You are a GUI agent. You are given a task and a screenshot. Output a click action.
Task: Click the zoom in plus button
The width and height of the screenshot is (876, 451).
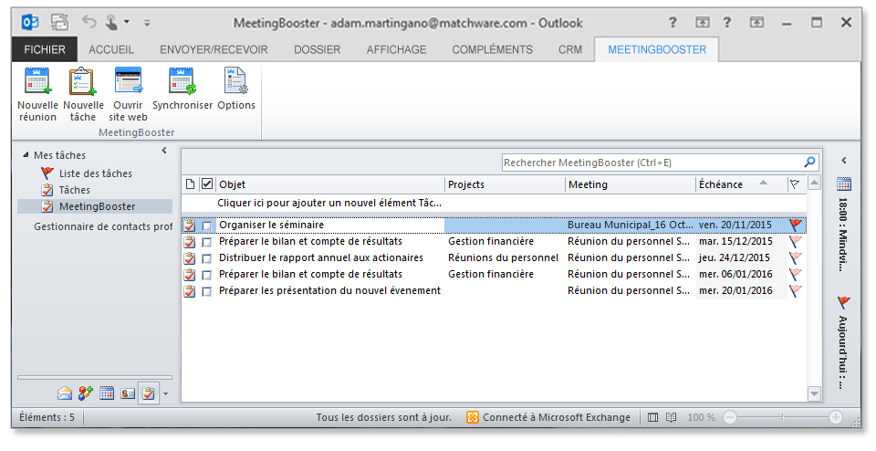[836, 417]
